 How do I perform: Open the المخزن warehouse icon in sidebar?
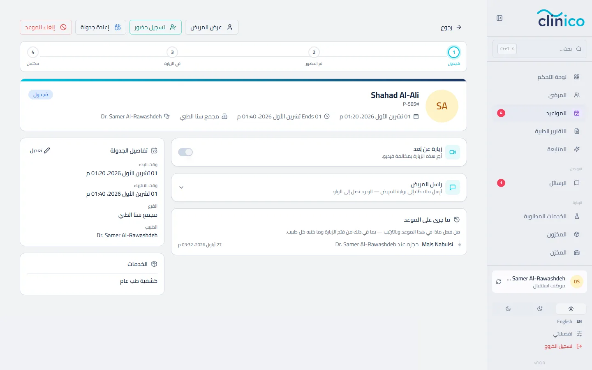coord(577,252)
